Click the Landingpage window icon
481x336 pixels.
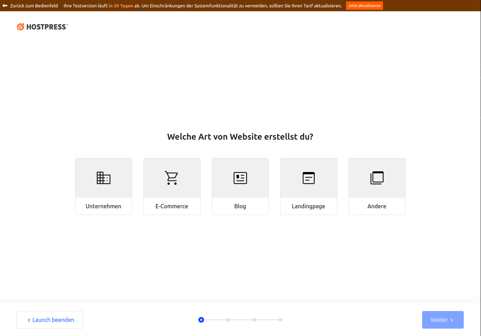309,178
